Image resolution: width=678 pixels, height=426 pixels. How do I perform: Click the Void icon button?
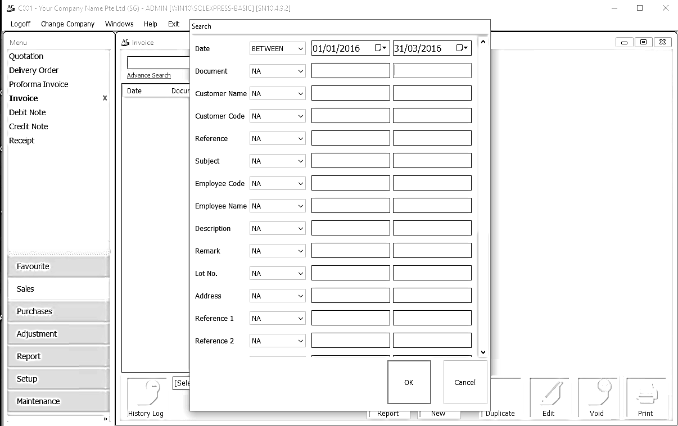[x=597, y=399]
